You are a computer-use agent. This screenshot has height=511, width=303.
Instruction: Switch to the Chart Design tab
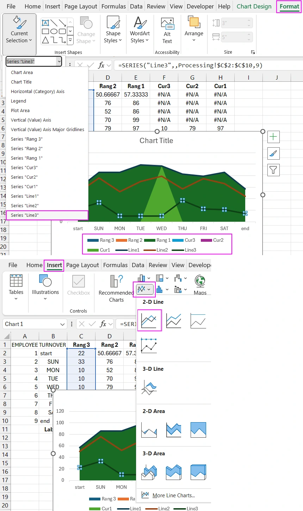point(254,6)
